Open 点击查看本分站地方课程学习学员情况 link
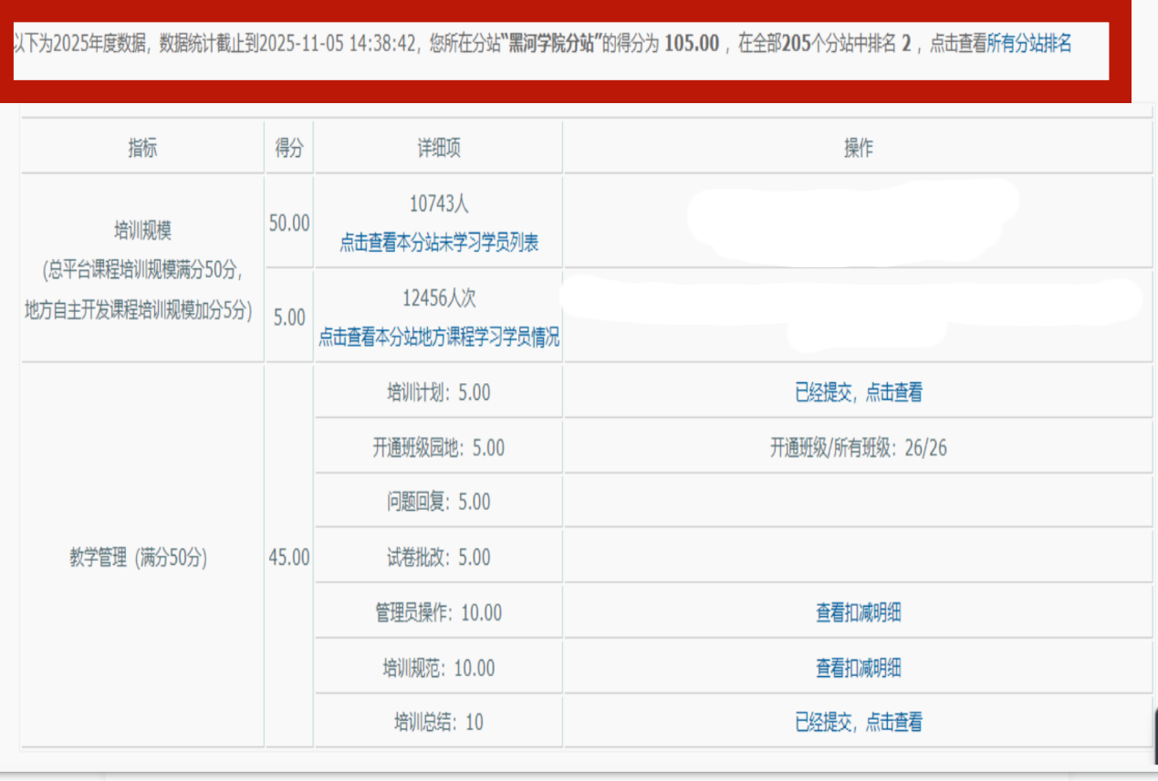This screenshot has height=781, width=1158. (439, 338)
